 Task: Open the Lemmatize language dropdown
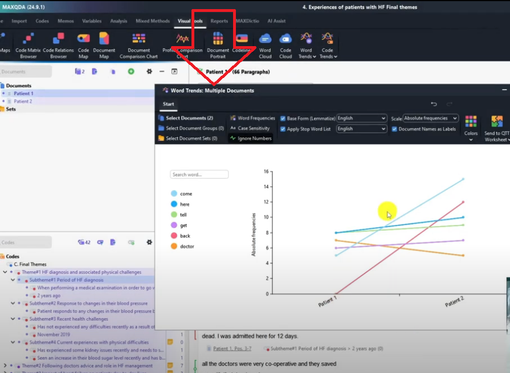coord(361,118)
